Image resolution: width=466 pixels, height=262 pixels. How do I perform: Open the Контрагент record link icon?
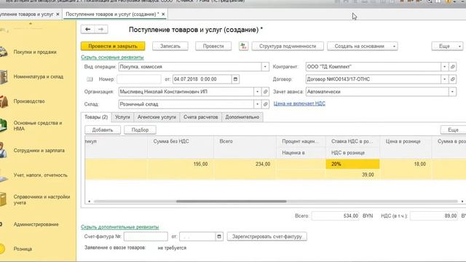tap(453, 67)
